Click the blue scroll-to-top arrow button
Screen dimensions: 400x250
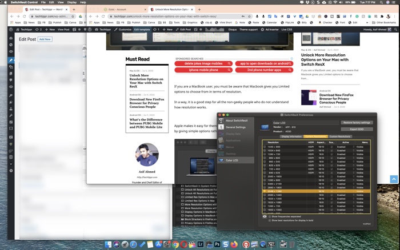click(394, 179)
